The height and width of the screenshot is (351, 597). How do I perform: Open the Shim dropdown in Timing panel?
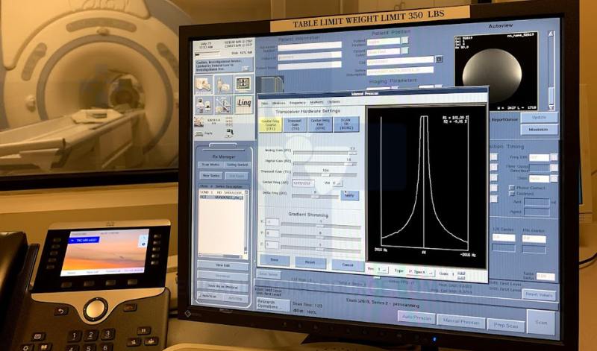pyautogui.click(x=554, y=178)
